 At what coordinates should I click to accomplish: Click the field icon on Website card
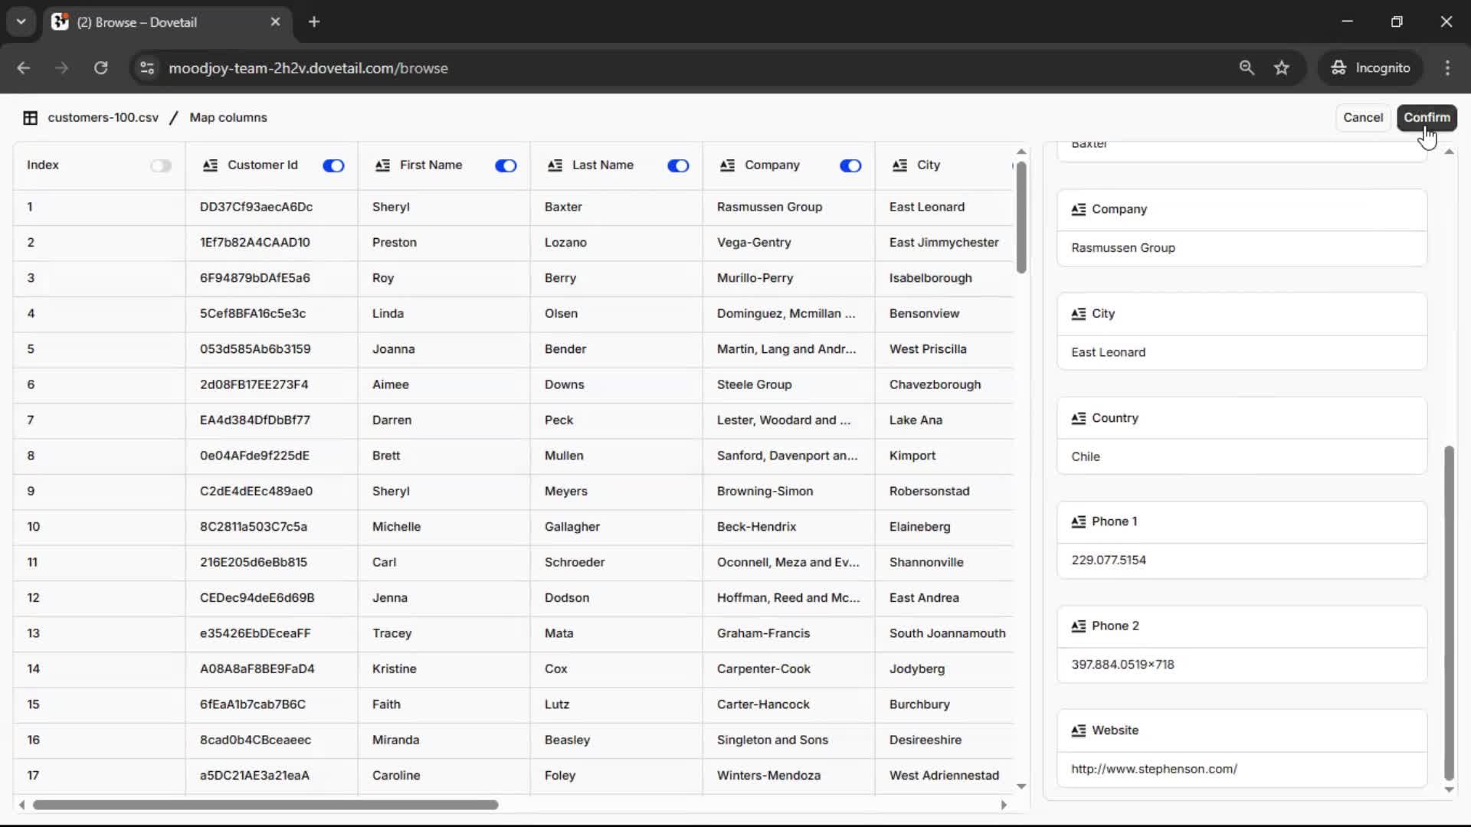coord(1078,731)
